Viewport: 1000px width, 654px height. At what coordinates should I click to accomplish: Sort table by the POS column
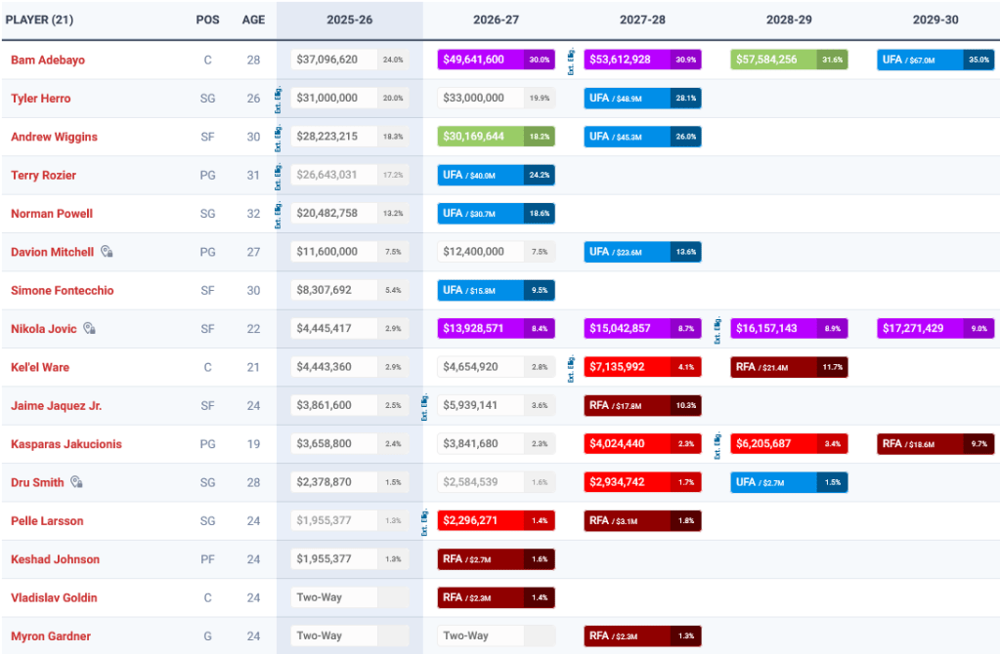(x=207, y=20)
